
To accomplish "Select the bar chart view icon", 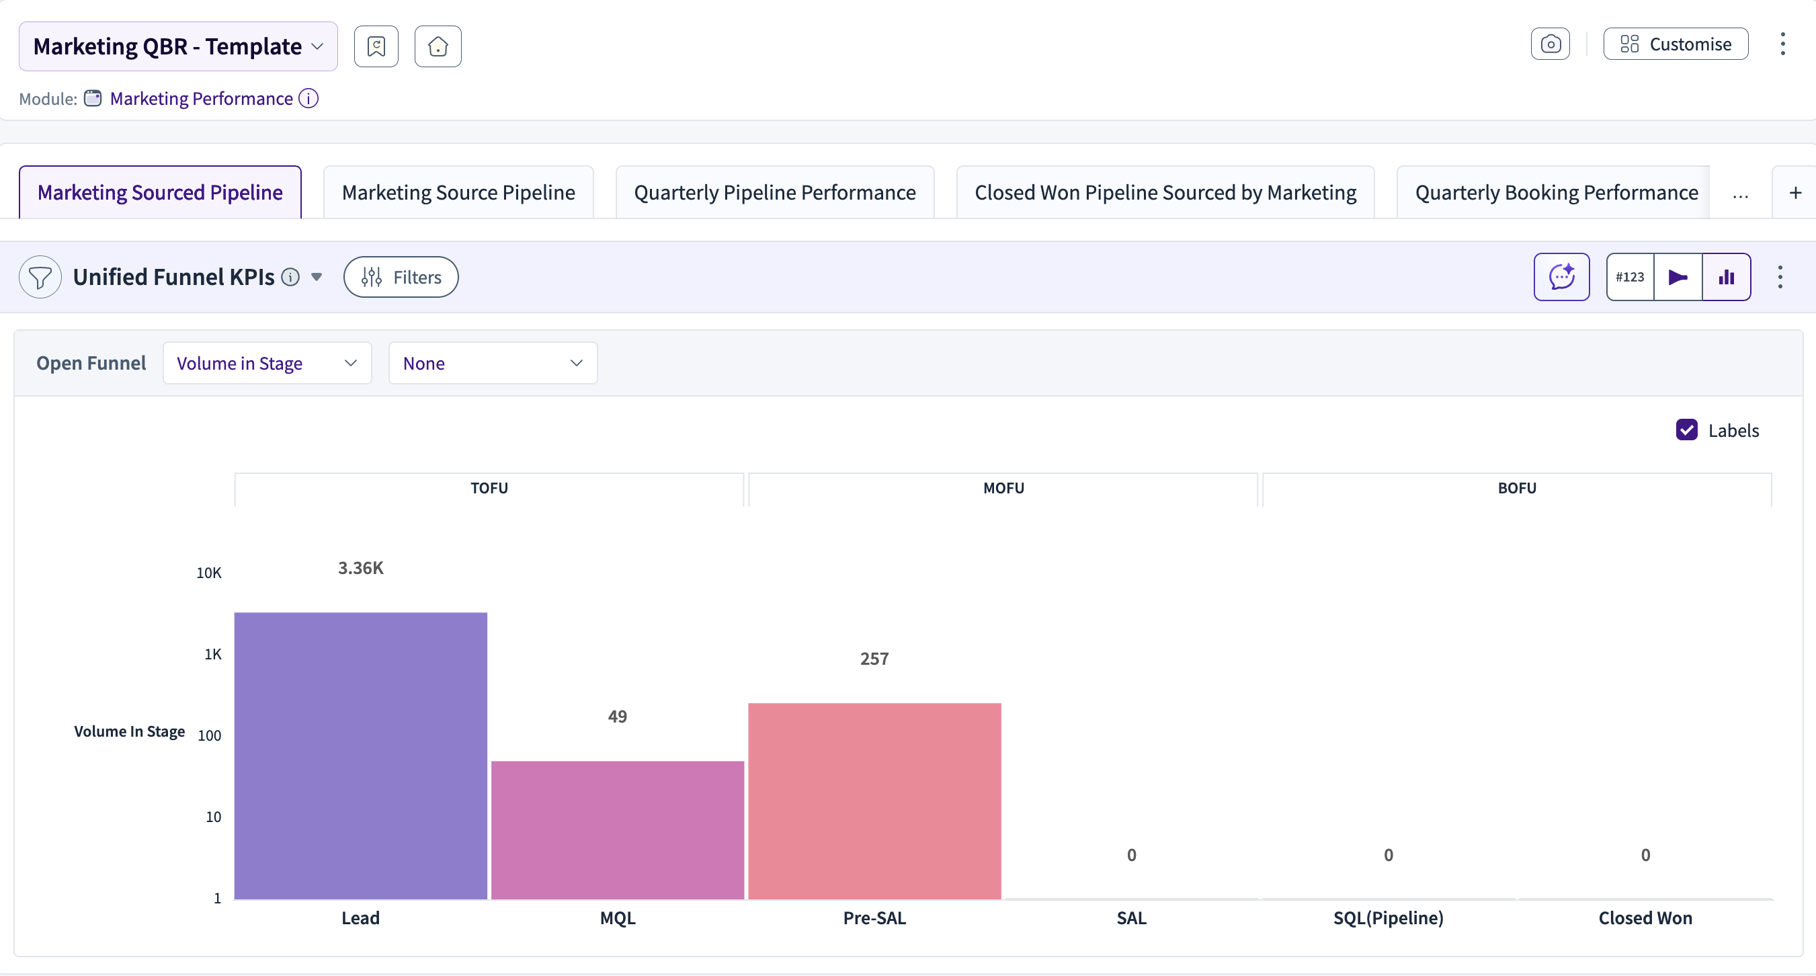I will pos(1726,277).
